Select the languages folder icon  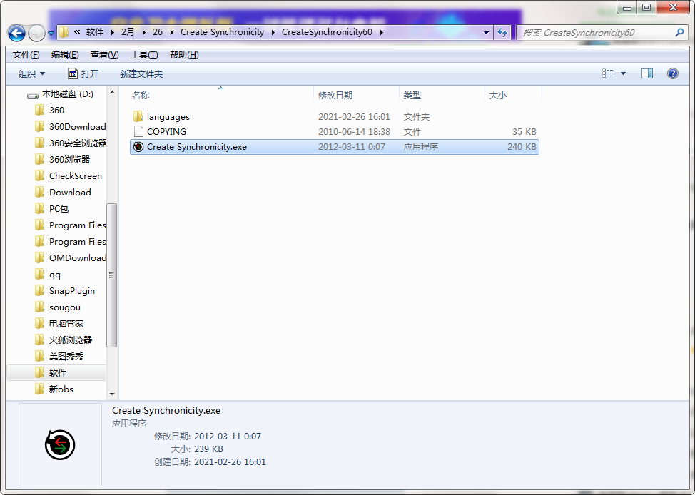pos(138,116)
